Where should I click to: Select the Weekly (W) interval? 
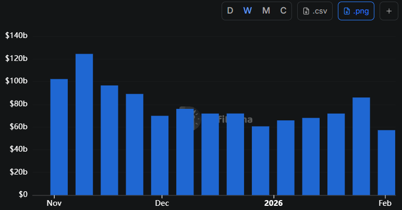(x=248, y=11)
